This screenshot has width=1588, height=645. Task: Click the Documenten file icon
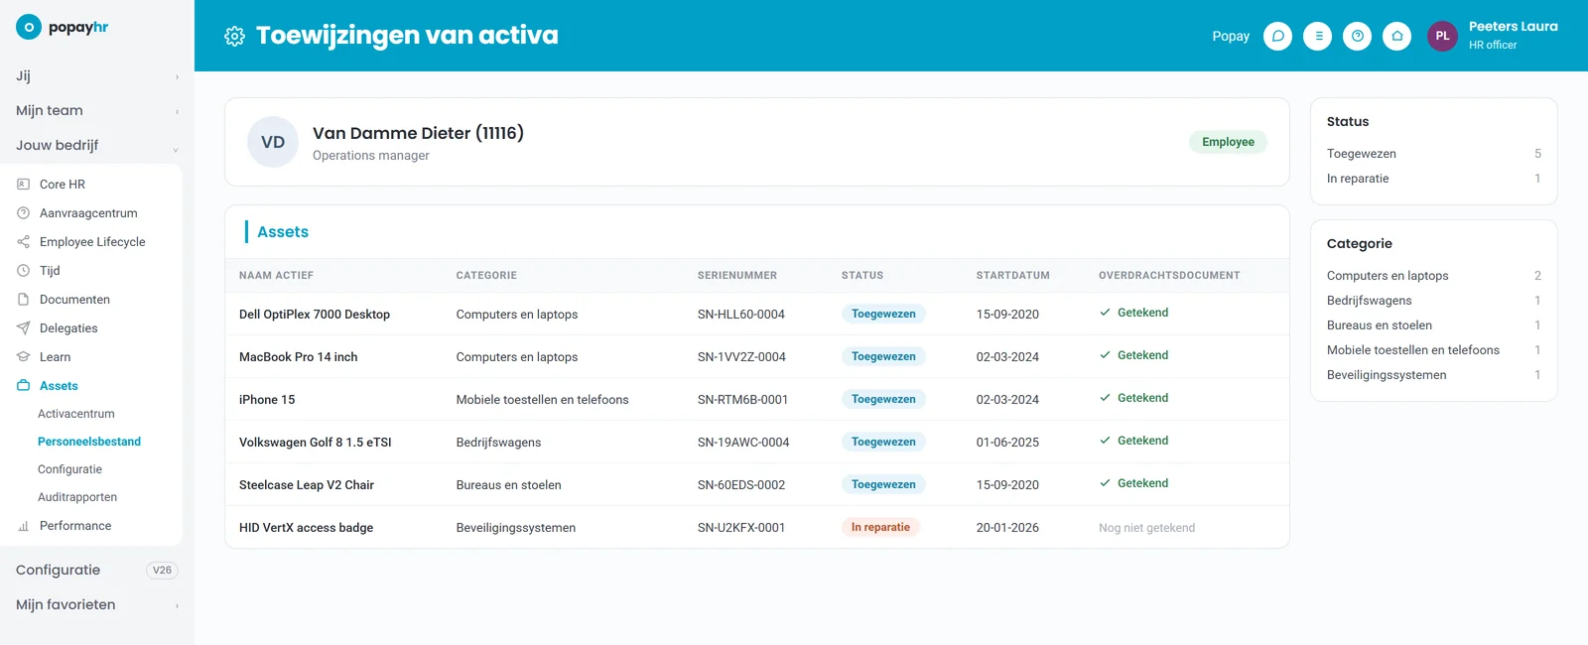pyautogui.click(x=24, y=300)
